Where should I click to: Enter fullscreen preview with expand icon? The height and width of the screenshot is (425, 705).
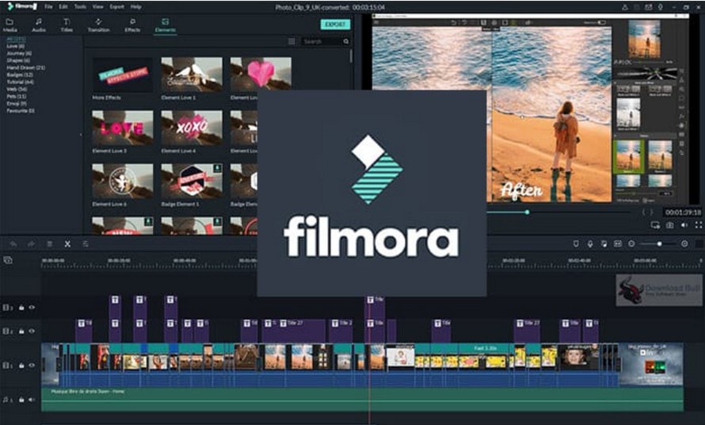click(x=699, y=225)
